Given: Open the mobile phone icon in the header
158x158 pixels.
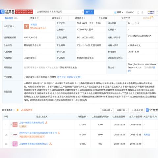Looking at the screenshot, I should [138, 12].
